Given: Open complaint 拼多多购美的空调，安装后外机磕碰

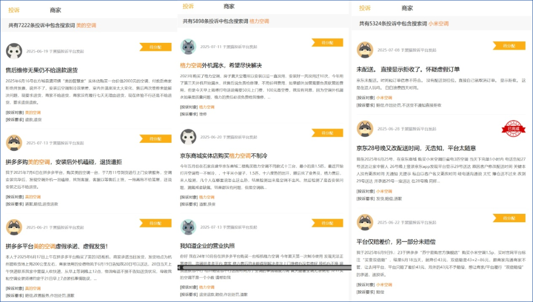Looking at the screenshot, I should [64, 162].
